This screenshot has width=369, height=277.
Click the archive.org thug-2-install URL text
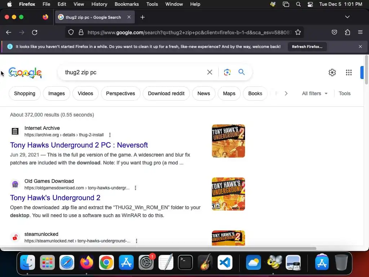[x=64, y=135]
